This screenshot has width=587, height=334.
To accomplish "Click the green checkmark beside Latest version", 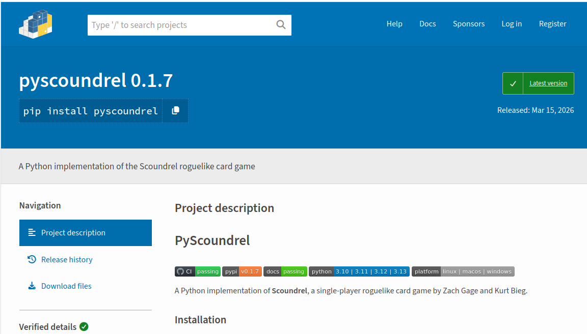I will point(513,83).
